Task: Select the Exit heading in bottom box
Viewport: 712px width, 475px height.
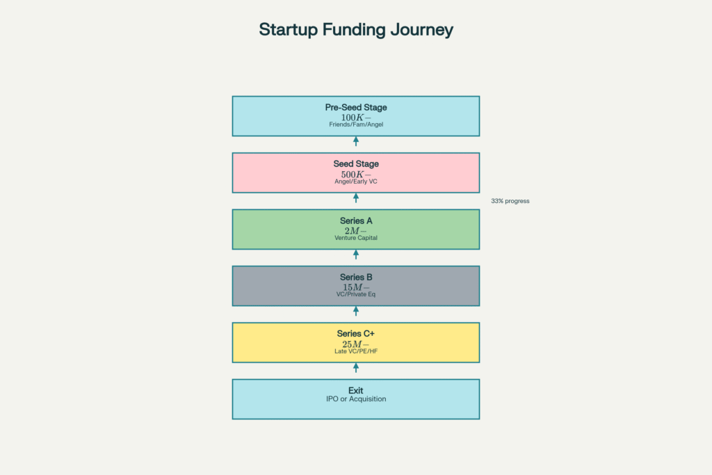Action: pos(356,390)
